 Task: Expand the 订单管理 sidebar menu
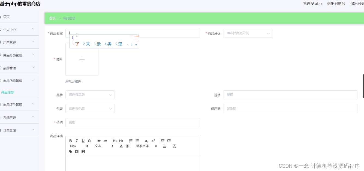tap(19, 130)
